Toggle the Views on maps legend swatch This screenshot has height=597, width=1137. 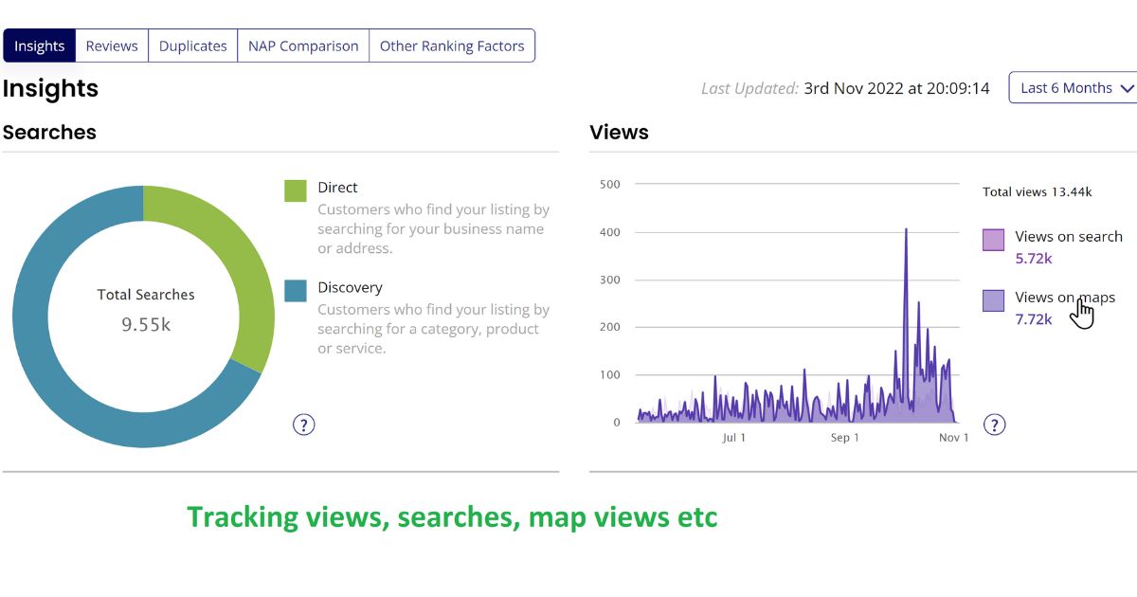pos(993,300)
